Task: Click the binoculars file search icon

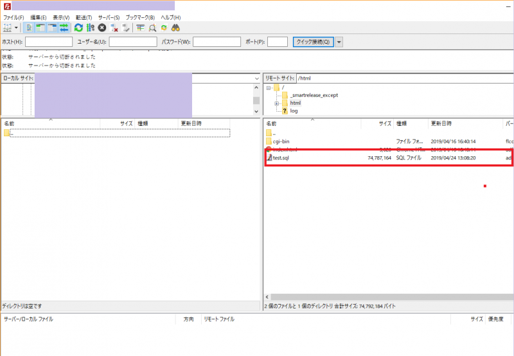Action: (175, 28)
